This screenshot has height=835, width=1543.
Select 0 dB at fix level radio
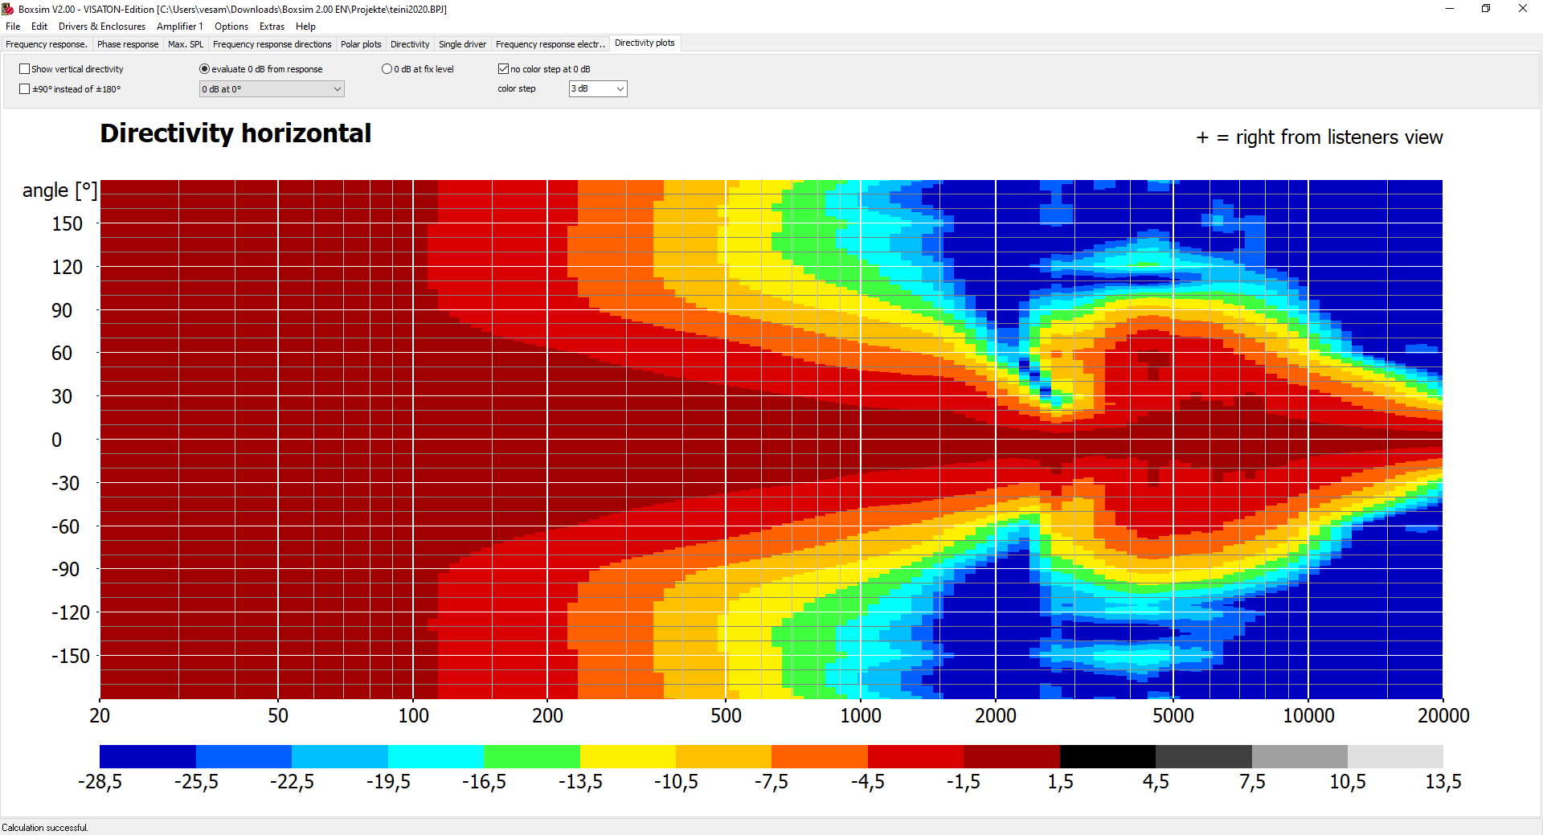tap(387, 69)
